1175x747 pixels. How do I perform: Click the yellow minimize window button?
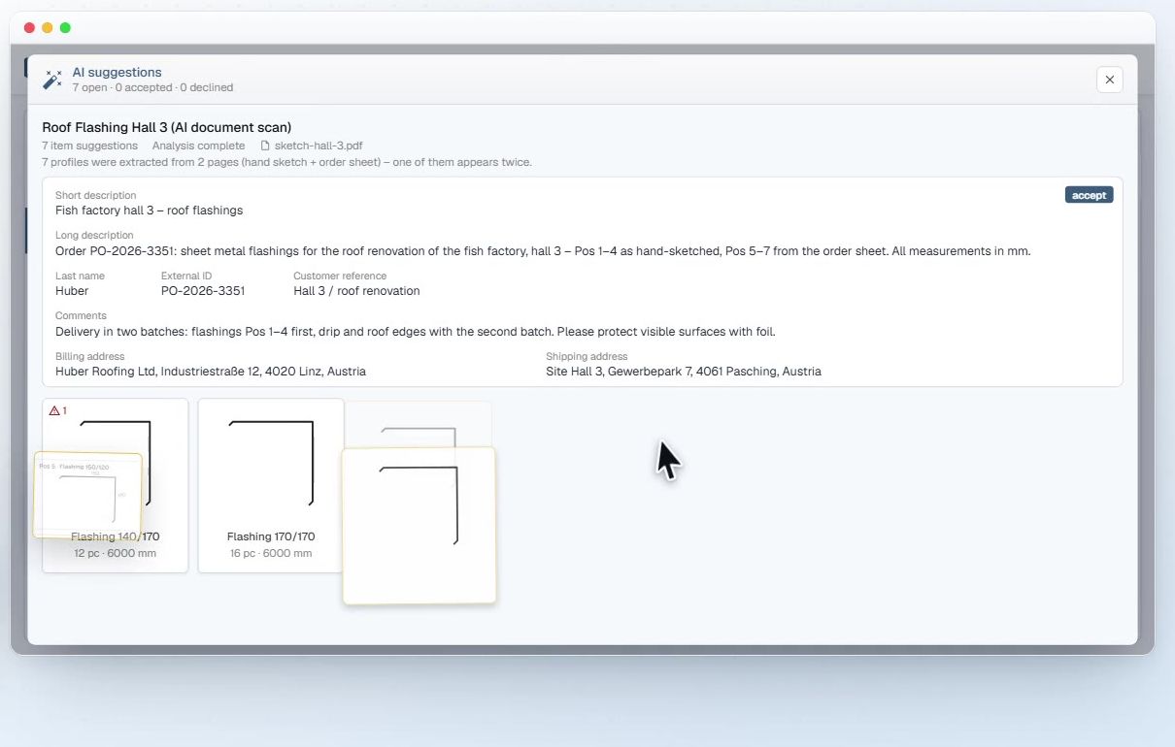[48, 28]
